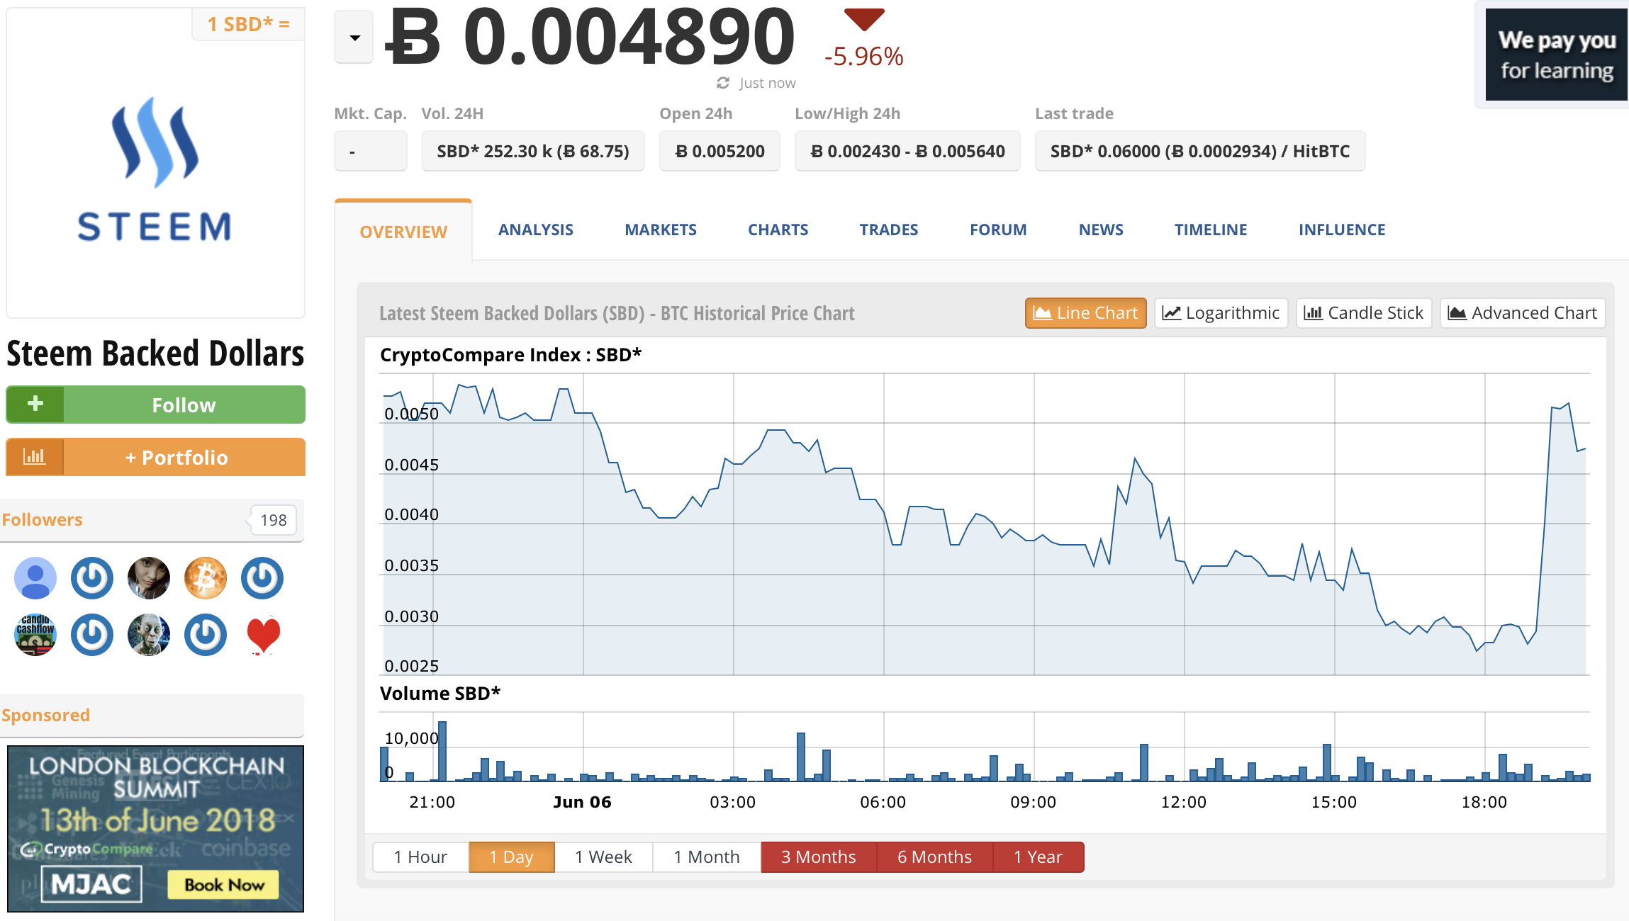The image size is (1629, 921).
Task: Click the trend-line icon on Logarithmic button
Action: pyautogui.click(x=1172, y=312)
